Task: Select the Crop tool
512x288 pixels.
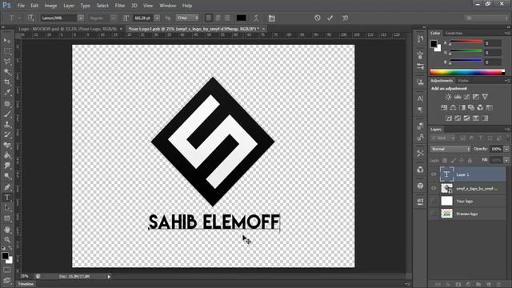Action: point(7,82)
